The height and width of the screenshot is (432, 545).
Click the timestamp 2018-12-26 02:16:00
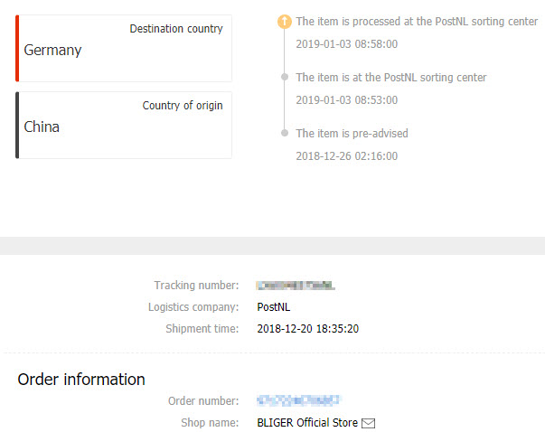[x=346, y=155]
